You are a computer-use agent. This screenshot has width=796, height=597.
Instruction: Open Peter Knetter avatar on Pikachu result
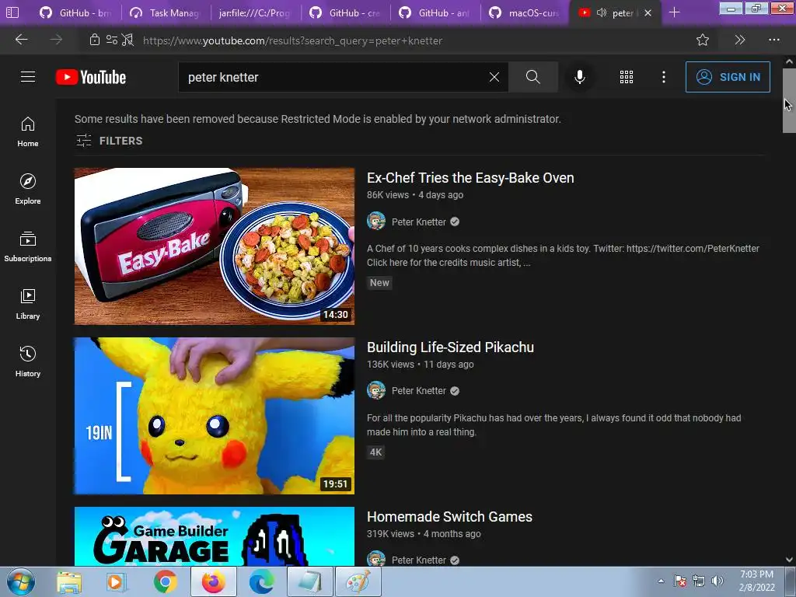click(x=376, y=390)
